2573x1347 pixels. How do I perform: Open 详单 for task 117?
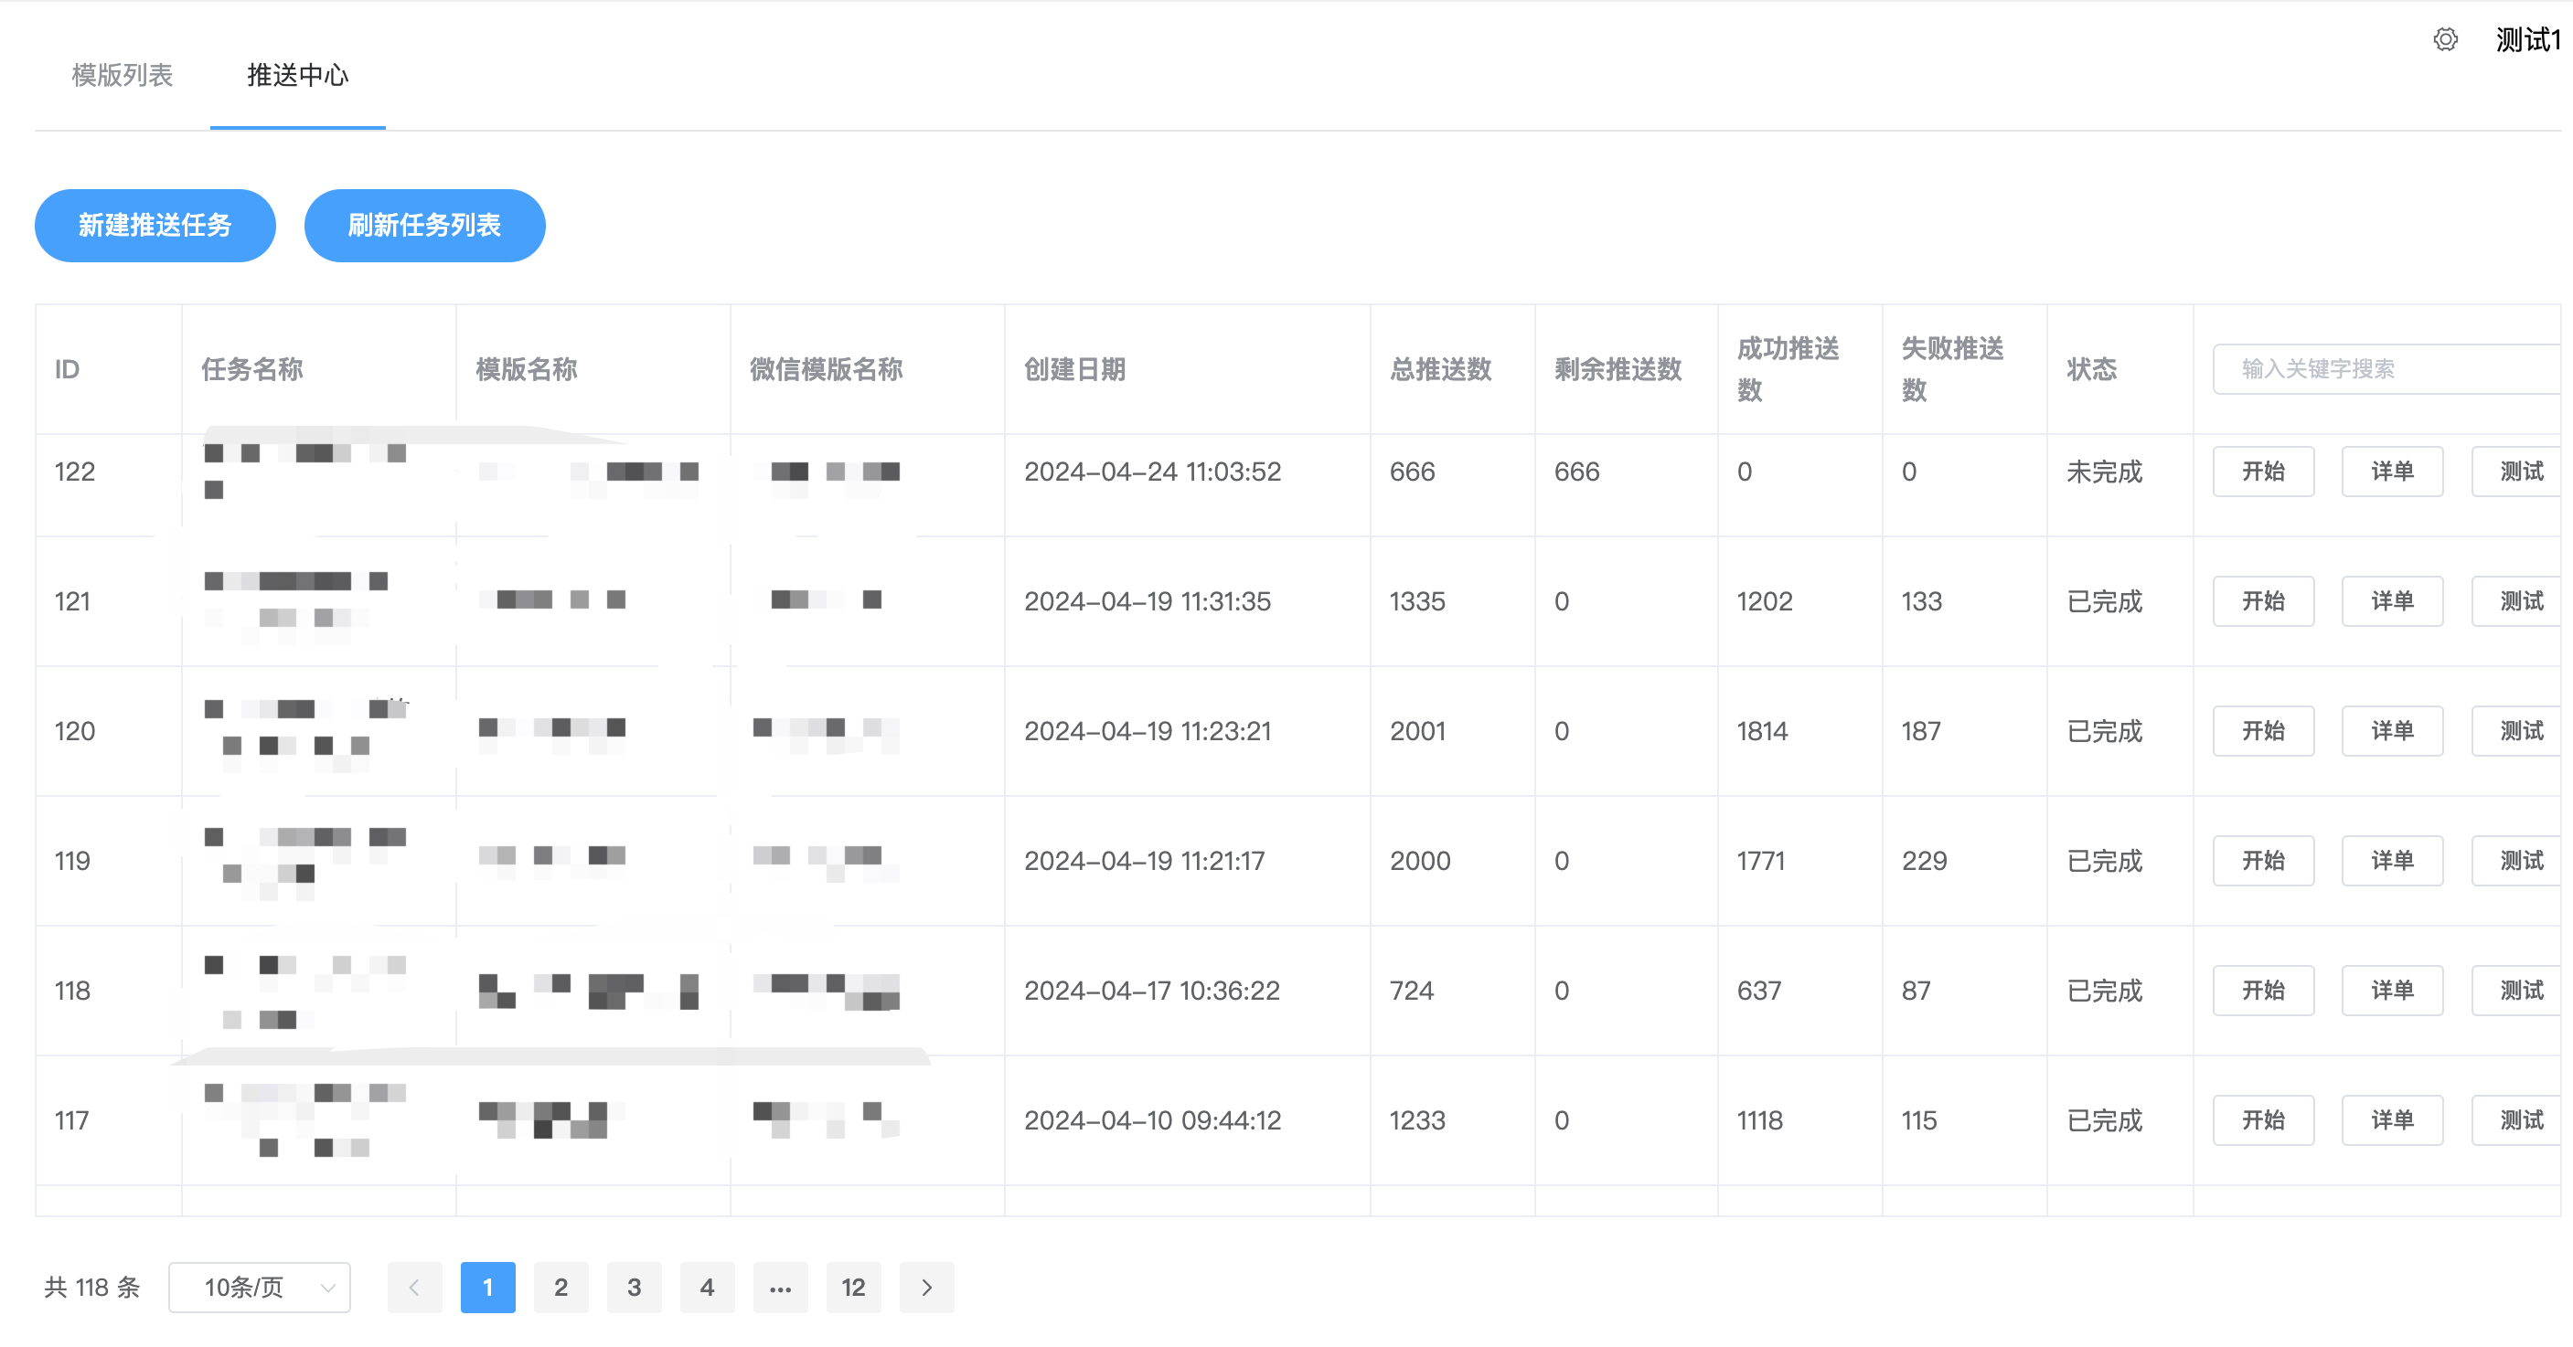[x=2392, y=1120]
